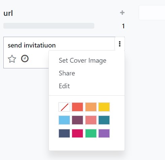Image resolution: width=165 pixels, height=160 pixels.
Task: Pick the magenta color swatch
Action: pos(77,133)
